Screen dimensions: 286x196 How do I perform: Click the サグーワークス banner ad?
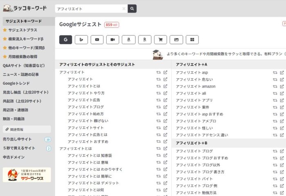tap(27, 175)
